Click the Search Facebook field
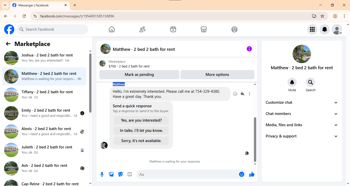 pyautogui.click(x=52, y=29)
